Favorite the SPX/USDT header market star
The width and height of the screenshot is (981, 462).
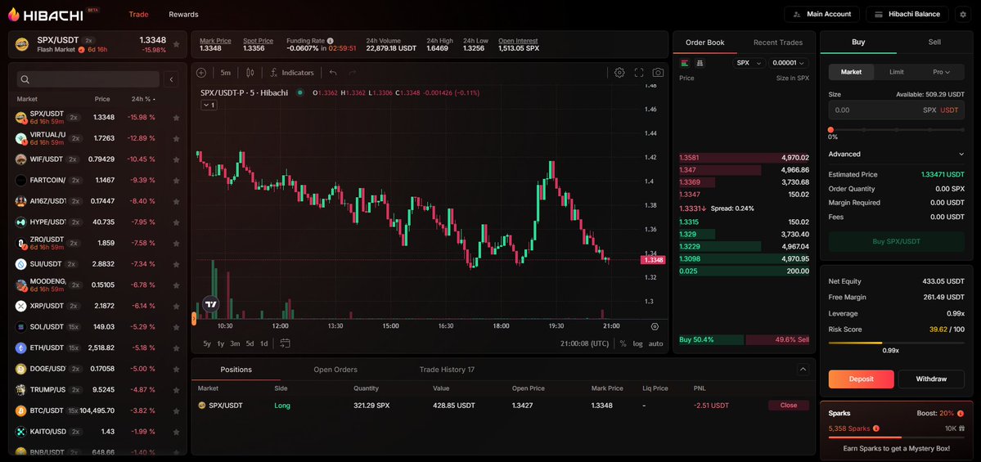click(177, 45)
